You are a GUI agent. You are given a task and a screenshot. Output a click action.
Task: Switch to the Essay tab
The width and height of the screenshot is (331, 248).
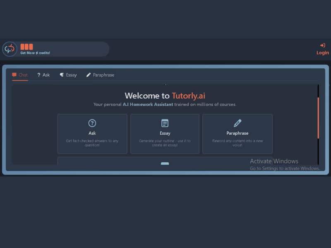68,75
